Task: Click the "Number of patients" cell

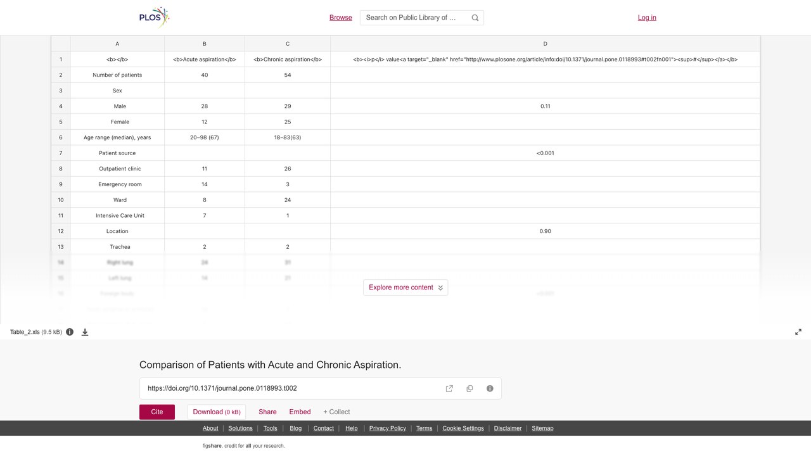Action: click(x=117, y=75)
